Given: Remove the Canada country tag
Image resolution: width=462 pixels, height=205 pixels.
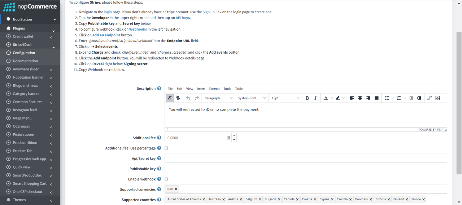Looking at the screenshot, I should pos(297,199).
